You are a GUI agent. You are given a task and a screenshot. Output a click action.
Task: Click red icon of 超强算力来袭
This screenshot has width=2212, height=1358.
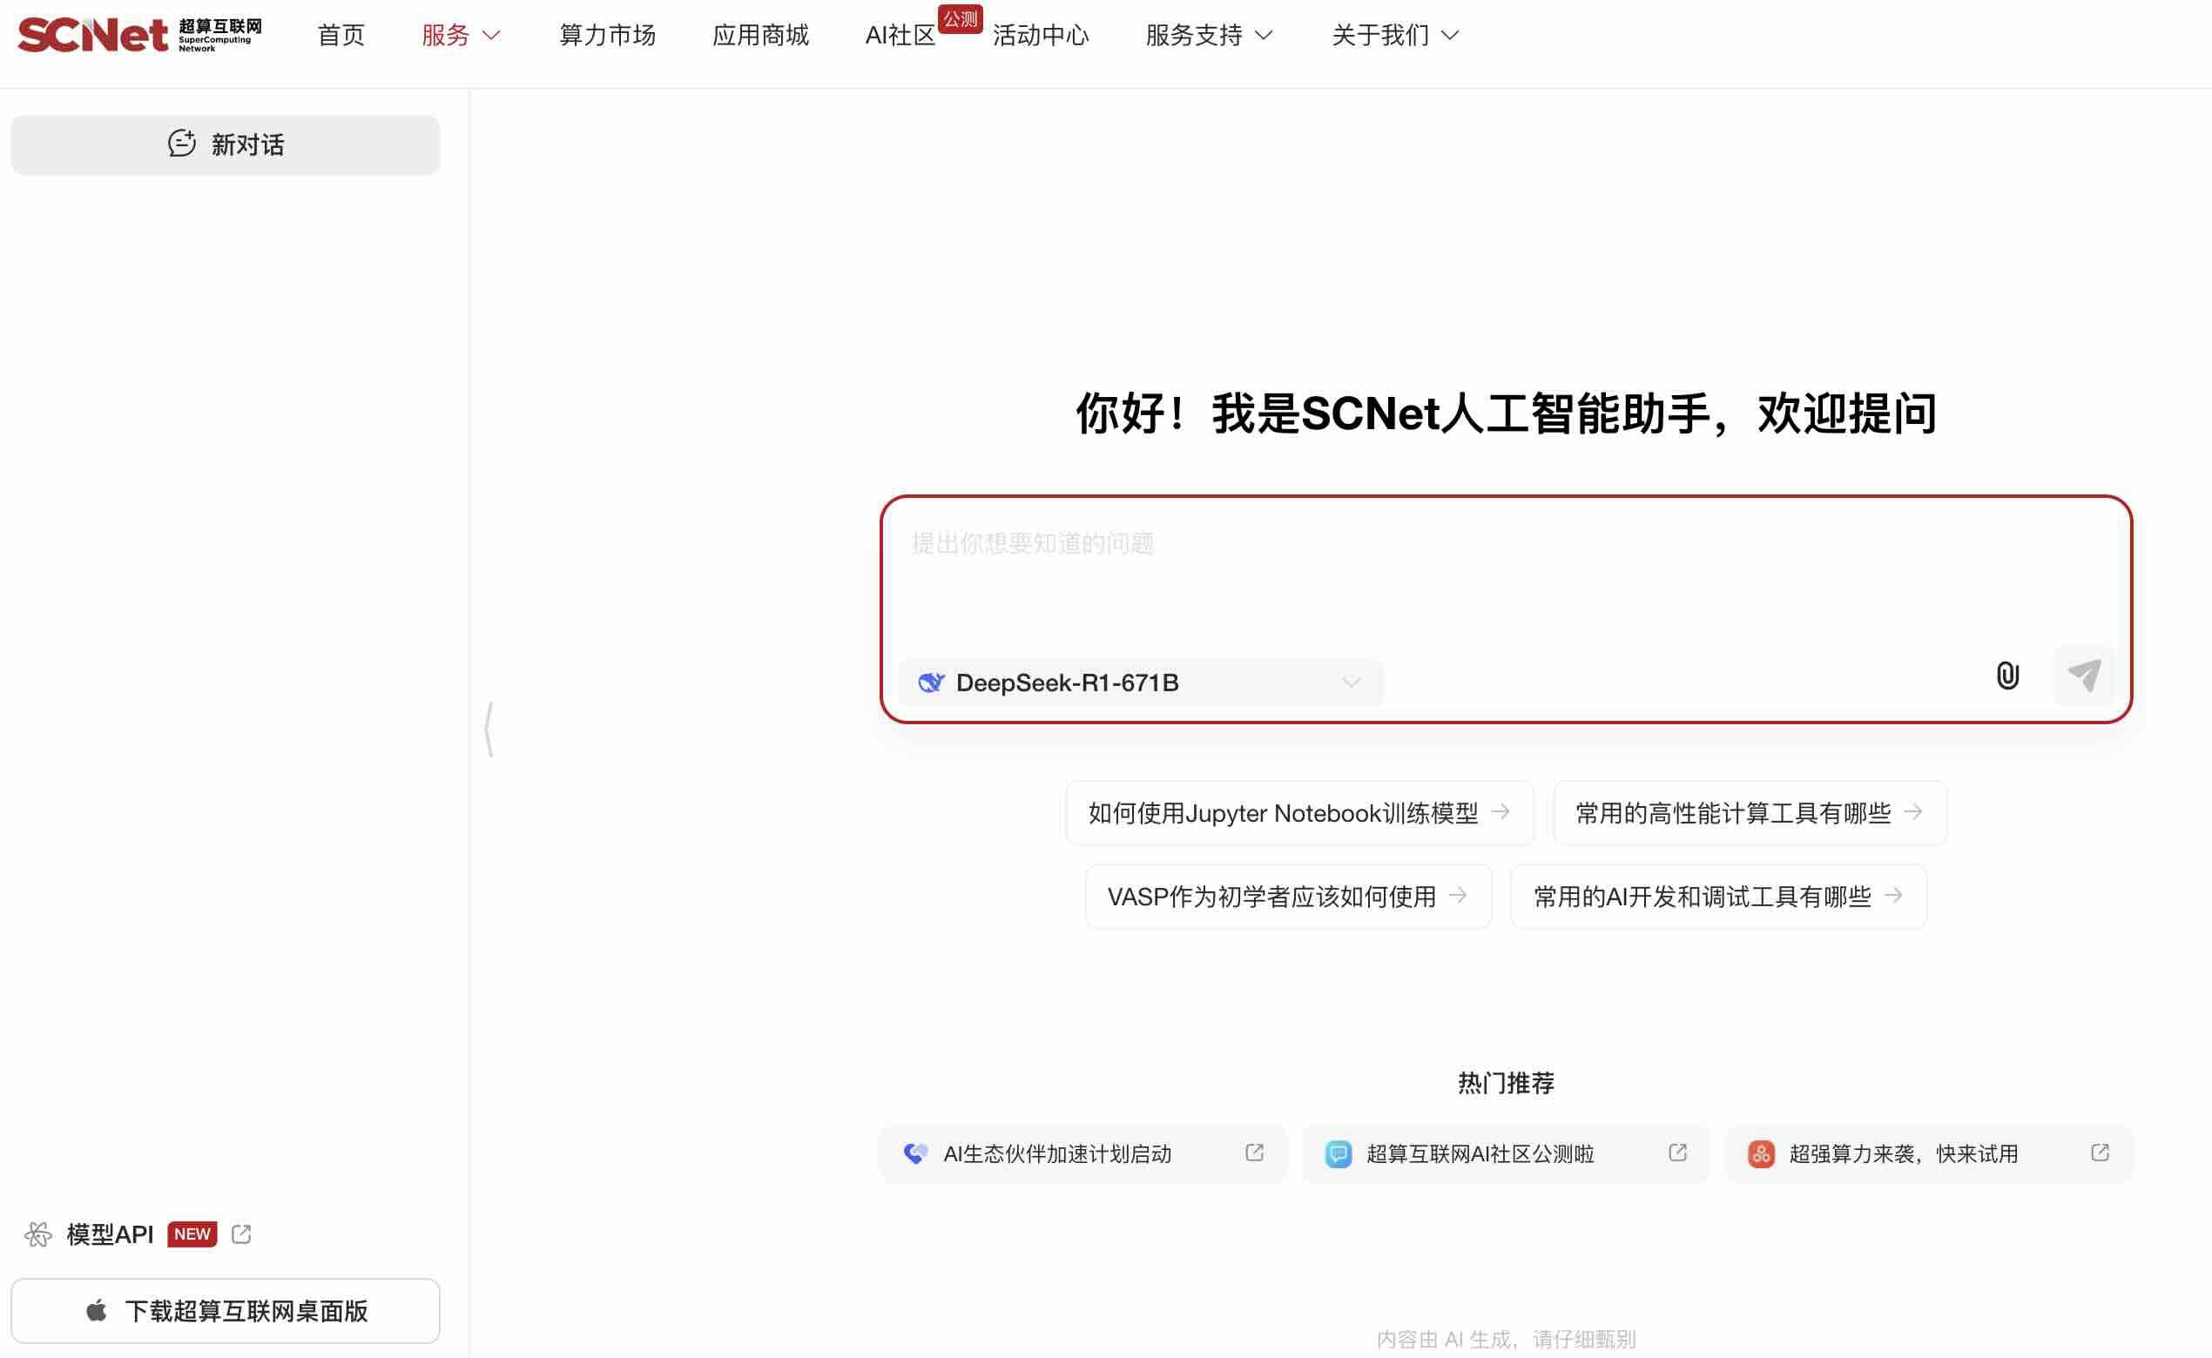1761,1153
